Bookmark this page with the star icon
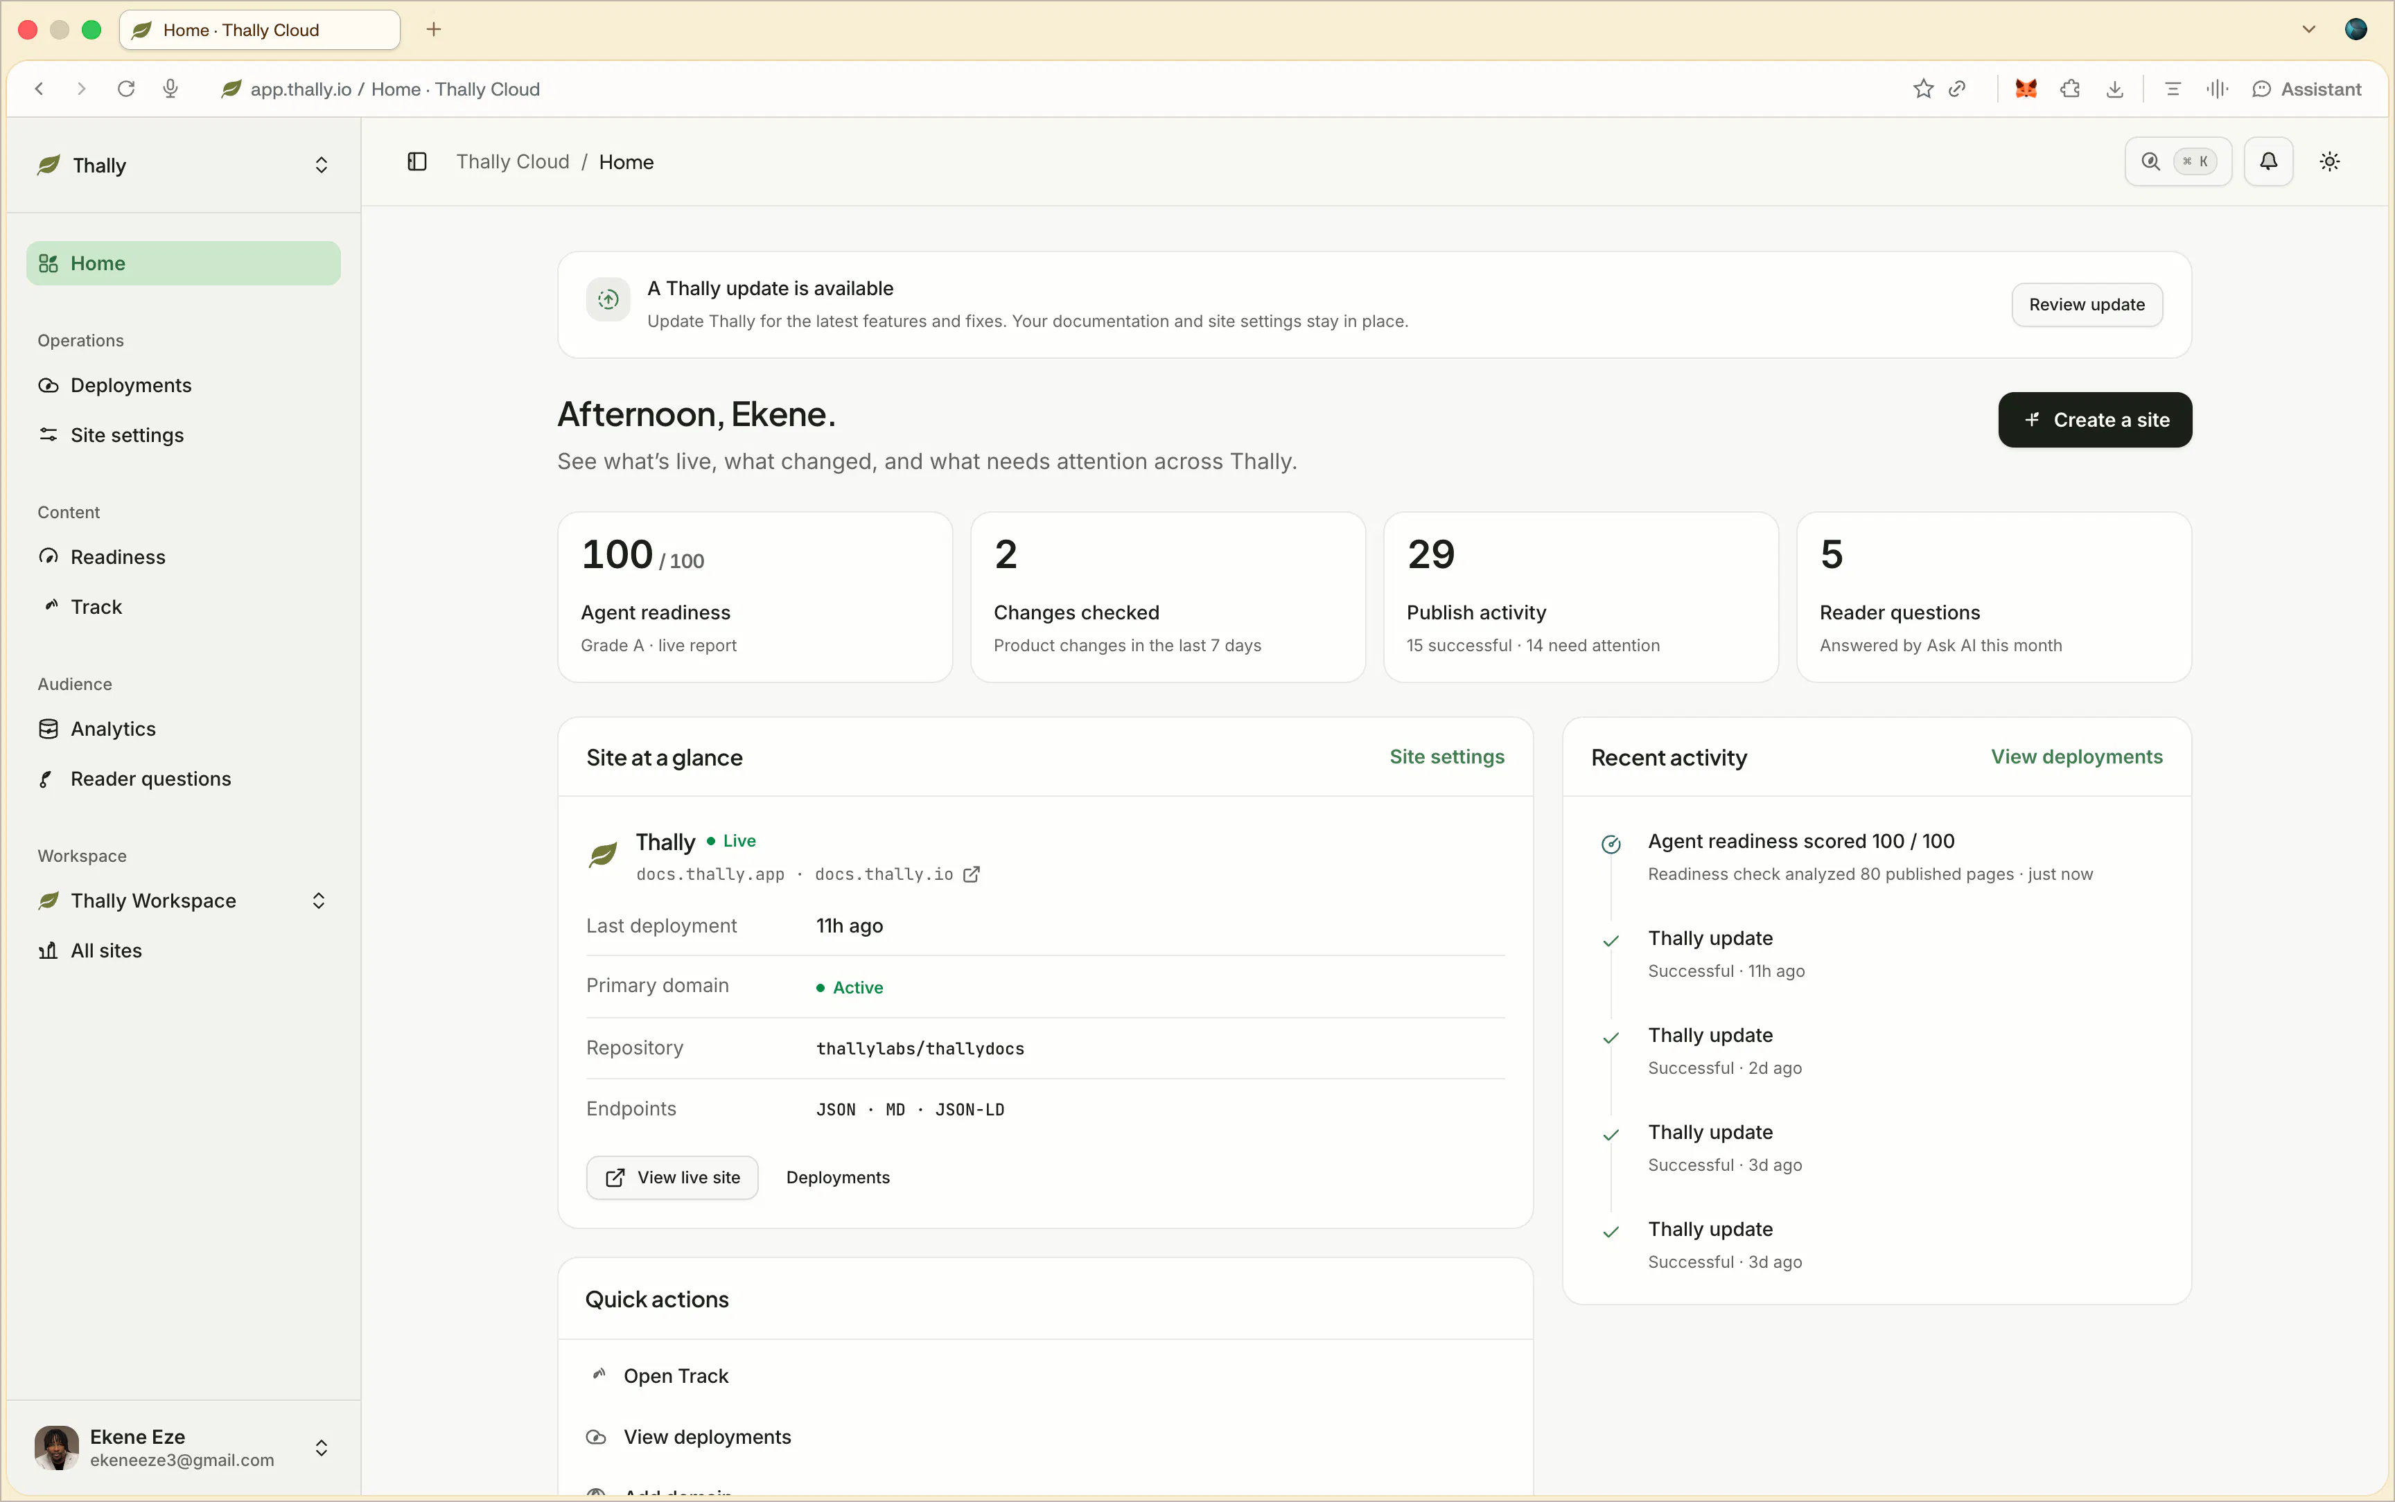Screen dimensions: 2395x1502 pos(1923,89)
